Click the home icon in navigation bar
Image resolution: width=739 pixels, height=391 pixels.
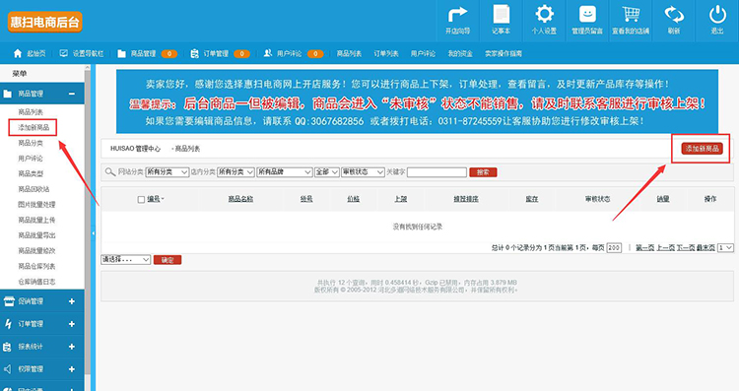click(18, 53)
